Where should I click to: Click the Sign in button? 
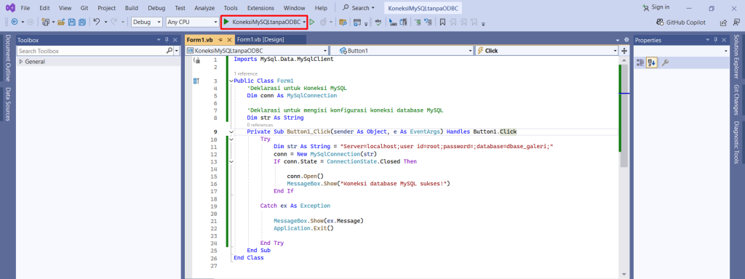(x=656, y=7)
